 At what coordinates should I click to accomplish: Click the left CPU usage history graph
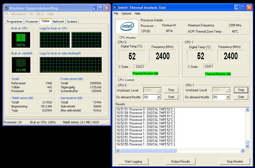click(x=55, y=40)
